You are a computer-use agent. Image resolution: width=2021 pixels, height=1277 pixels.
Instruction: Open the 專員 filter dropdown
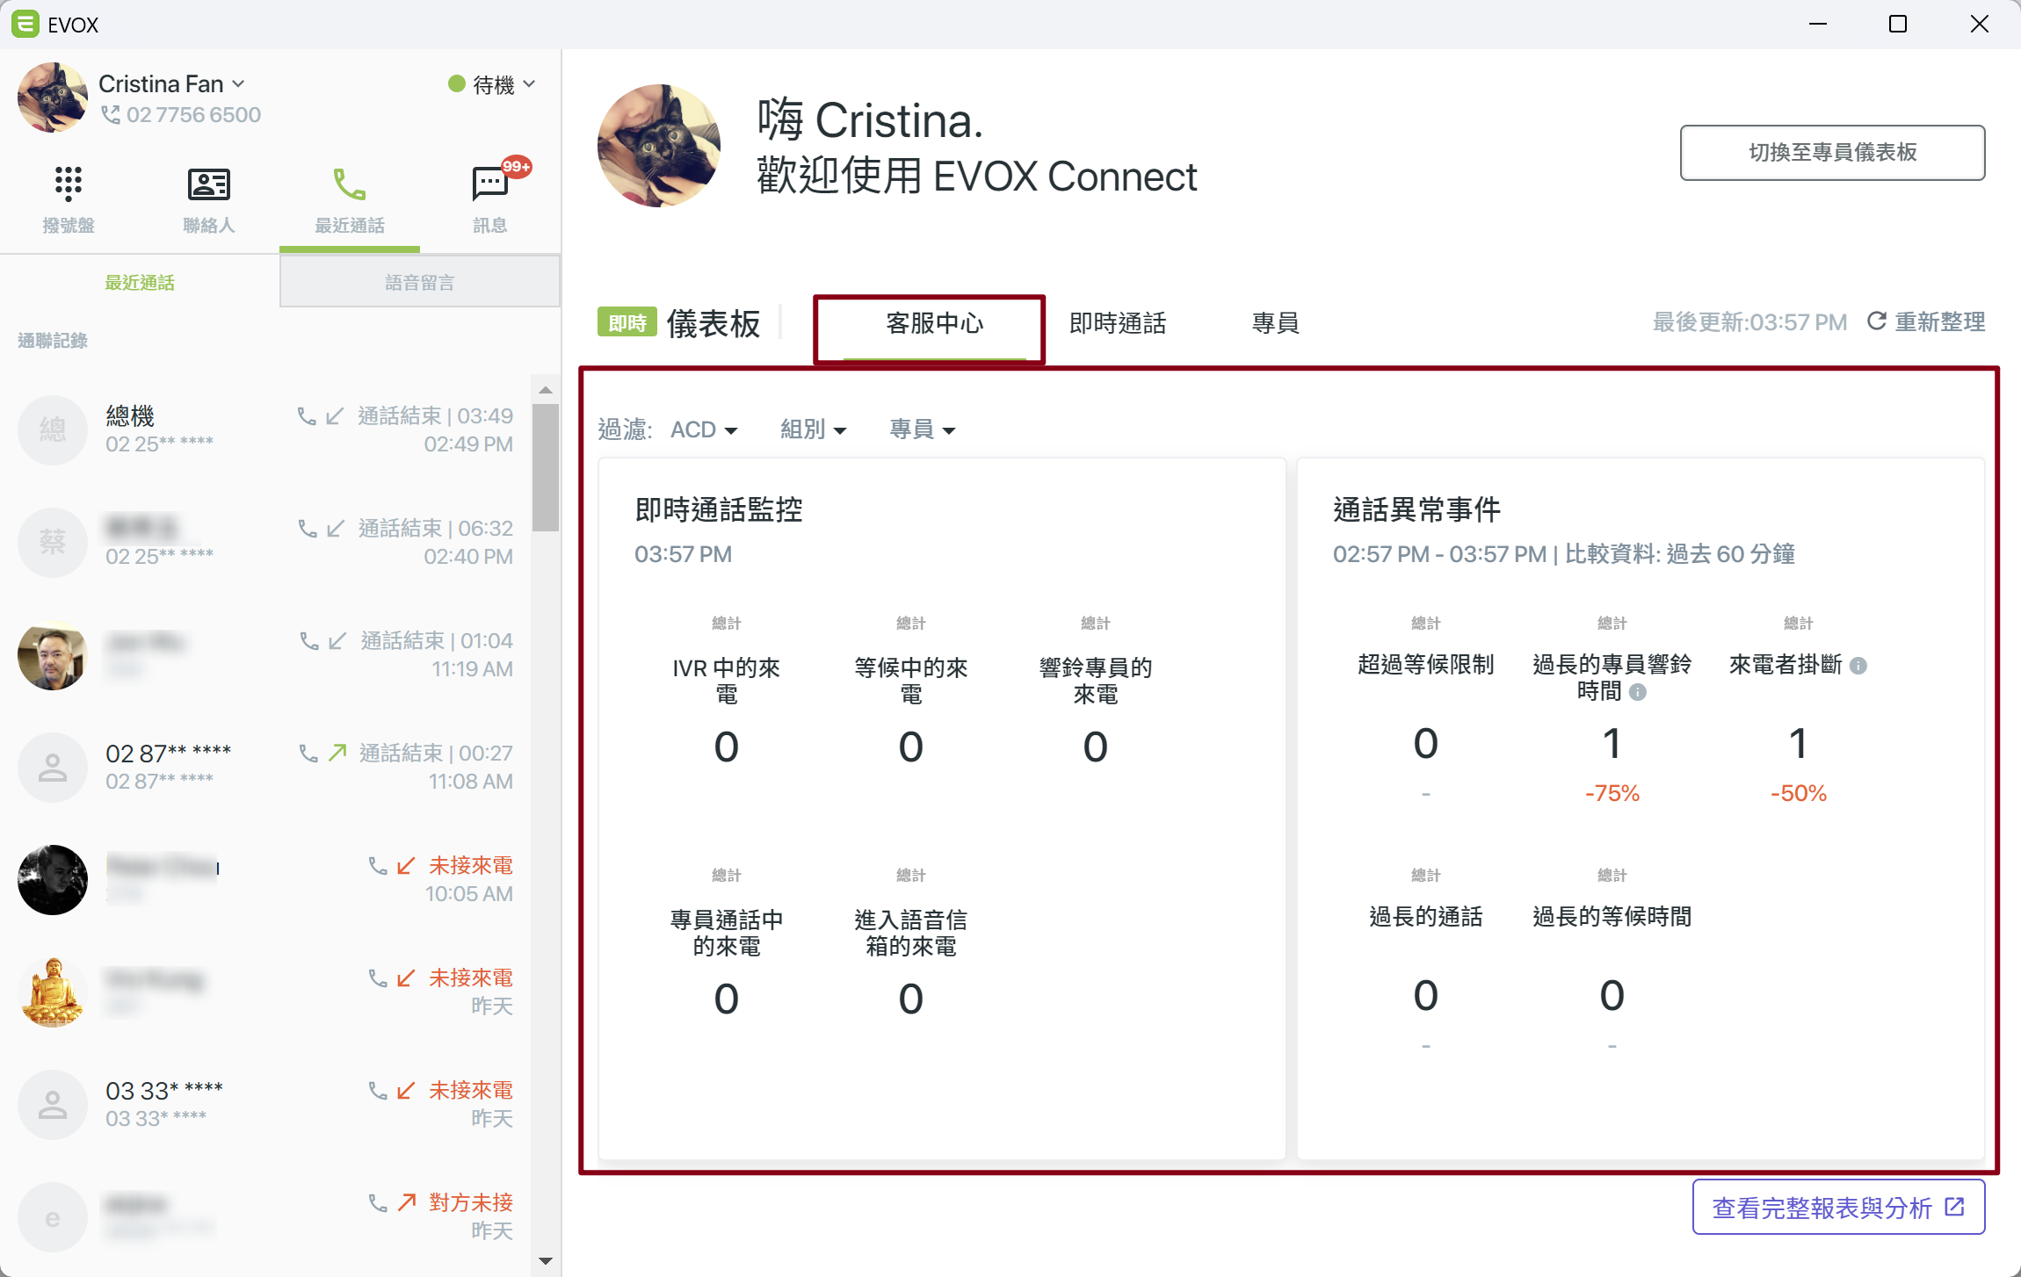[923, 429]
